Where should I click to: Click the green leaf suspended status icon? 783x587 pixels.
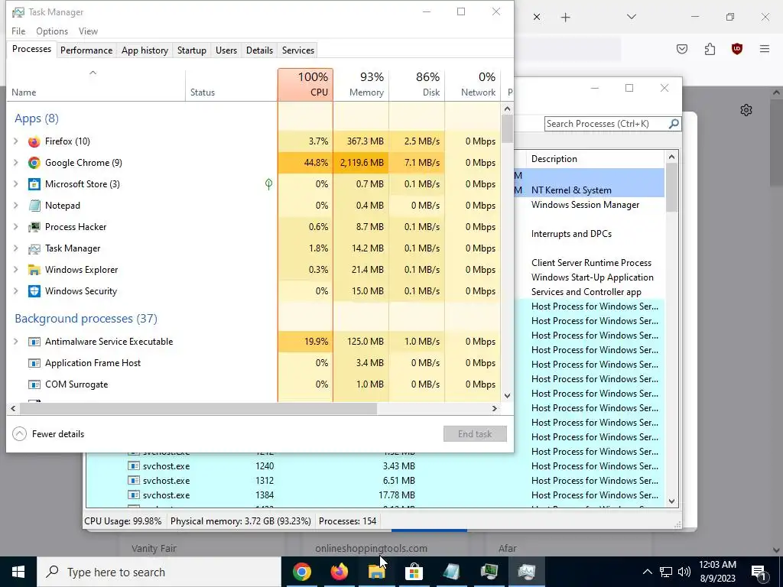(268, 184)
